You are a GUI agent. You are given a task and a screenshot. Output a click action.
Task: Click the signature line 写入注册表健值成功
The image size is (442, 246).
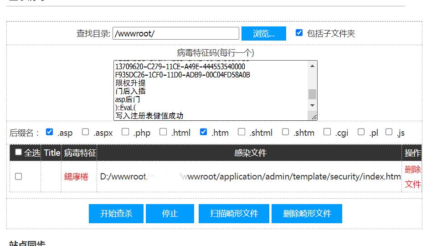tap(149, 116)
